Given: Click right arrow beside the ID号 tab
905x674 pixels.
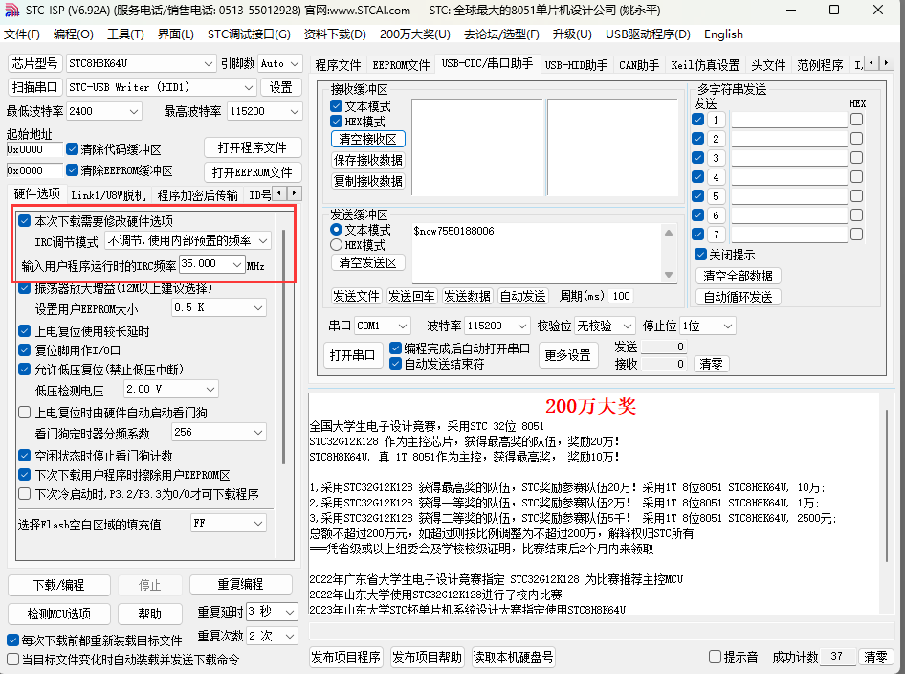Looking at the screenshot, I should pyautogui.click(x=295, y=192).
